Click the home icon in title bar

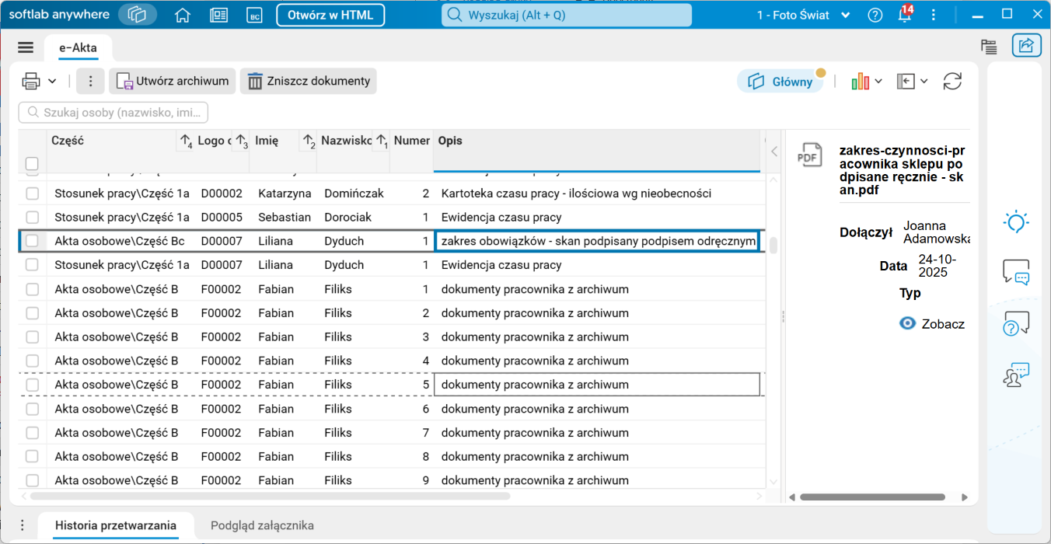coord(183,15)
